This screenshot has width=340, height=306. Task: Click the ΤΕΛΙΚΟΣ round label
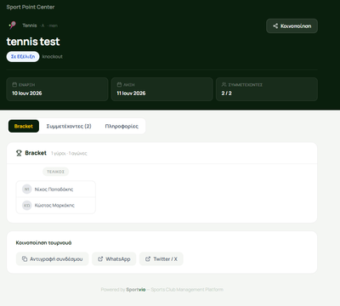pyautogui.click(x=55, y=172)
